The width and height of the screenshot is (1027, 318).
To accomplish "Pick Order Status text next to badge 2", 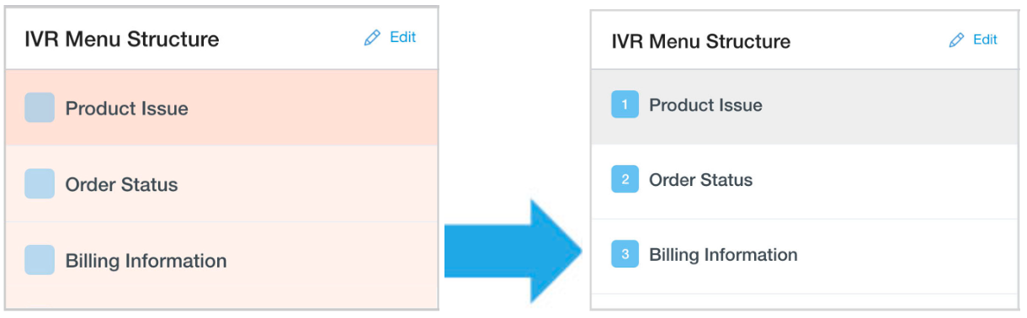I will point(701,180).
